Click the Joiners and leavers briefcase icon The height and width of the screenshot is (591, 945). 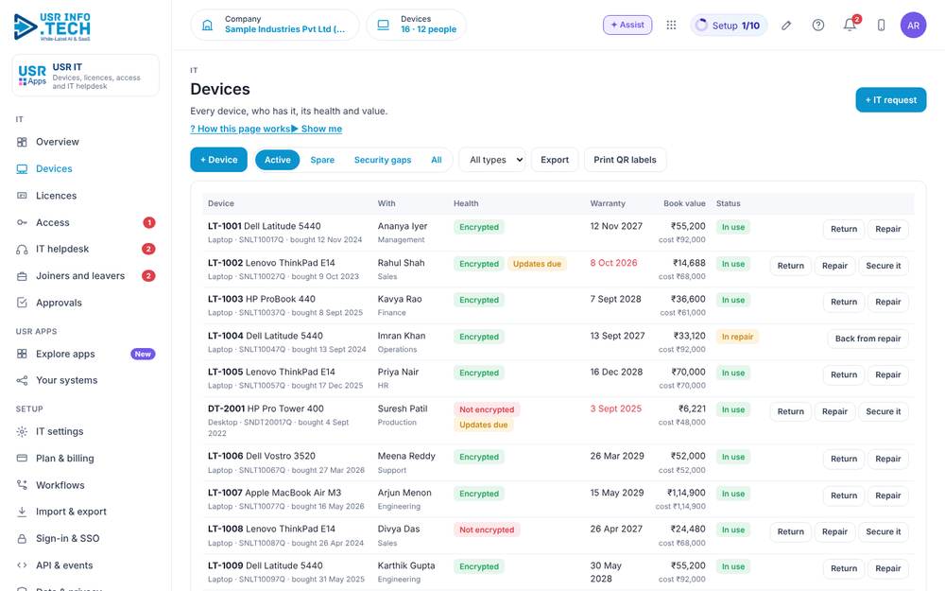pyautogui.click(x=22, y=276)
